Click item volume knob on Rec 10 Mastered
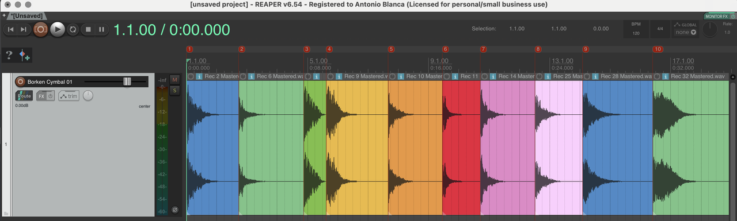737x221 pixels. (x=393, y=76)
